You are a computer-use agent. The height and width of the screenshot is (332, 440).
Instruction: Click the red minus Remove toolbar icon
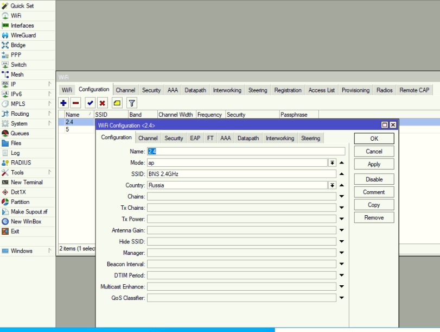pos(76,103)
